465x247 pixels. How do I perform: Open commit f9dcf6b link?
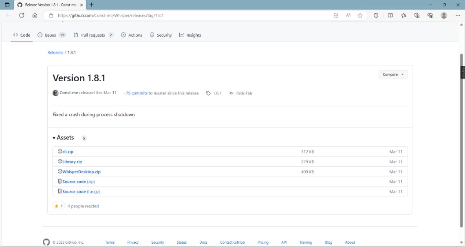pyautogui.click(x=244, y=93)
